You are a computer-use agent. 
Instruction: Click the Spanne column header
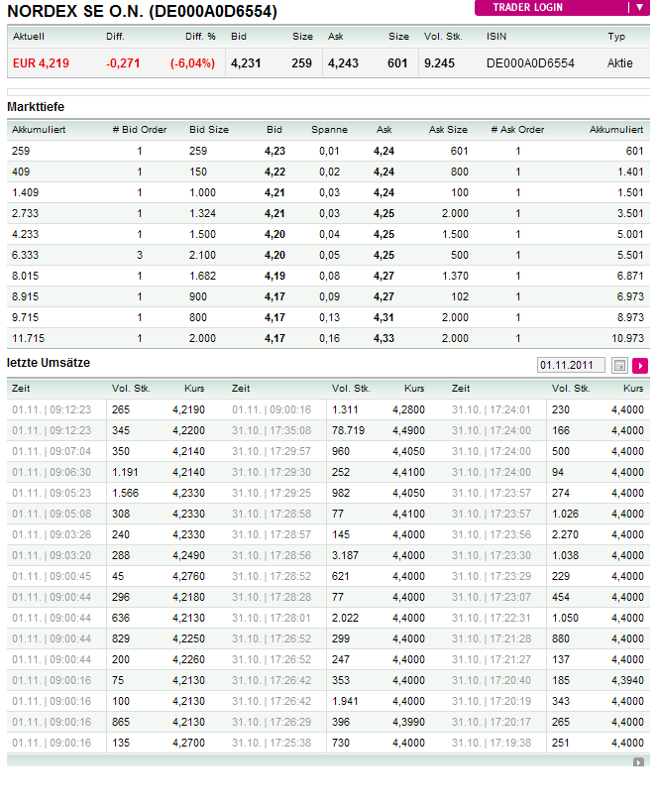[329, 130]
